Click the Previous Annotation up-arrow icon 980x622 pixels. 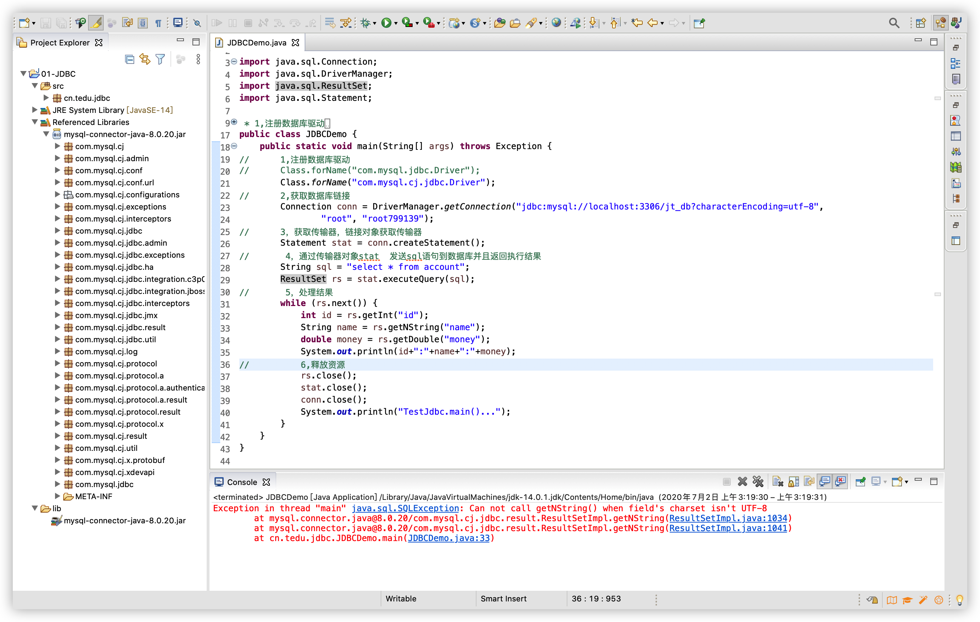(x=615, y=23)
